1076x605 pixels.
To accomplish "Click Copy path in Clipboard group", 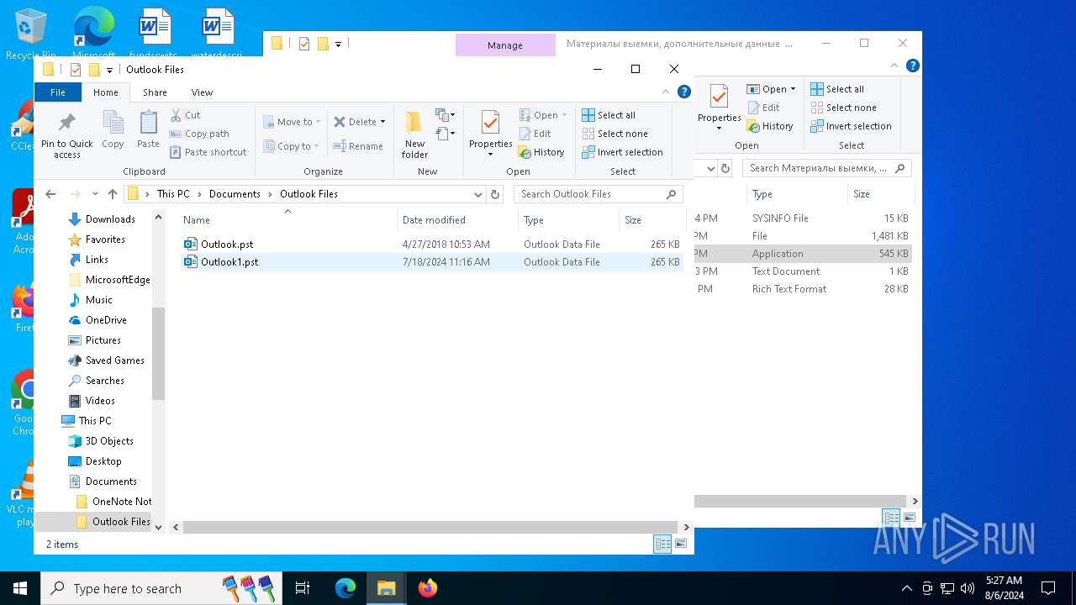I will (x=199, y=134).
